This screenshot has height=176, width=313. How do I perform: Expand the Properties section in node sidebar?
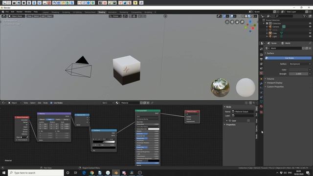(x=230, y=125)
